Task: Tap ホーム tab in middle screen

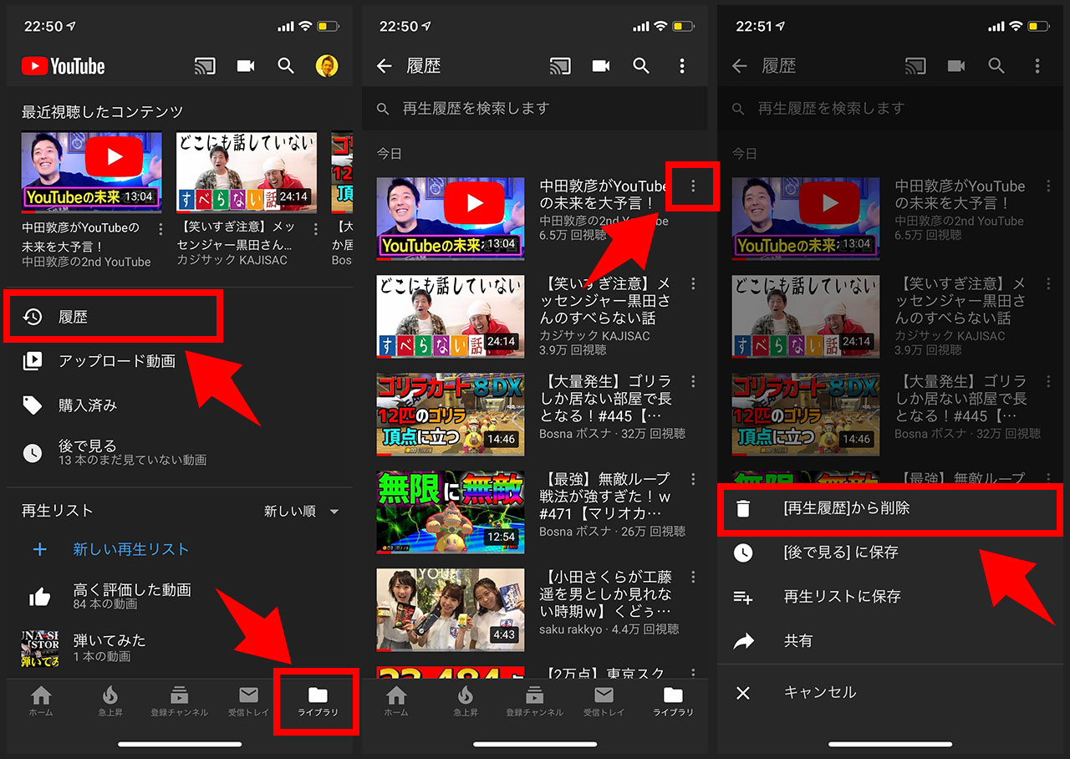Action: pos(396,701)
